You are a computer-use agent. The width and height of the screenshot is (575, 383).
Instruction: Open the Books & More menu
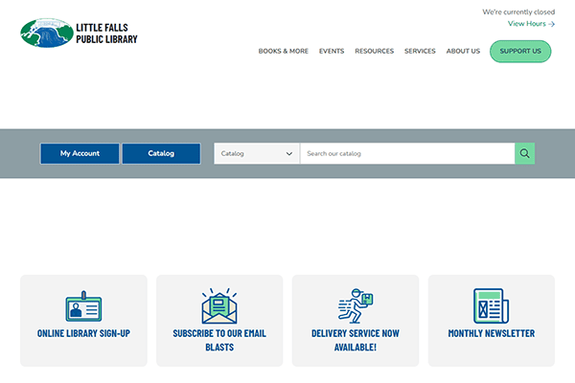(283, 51)
